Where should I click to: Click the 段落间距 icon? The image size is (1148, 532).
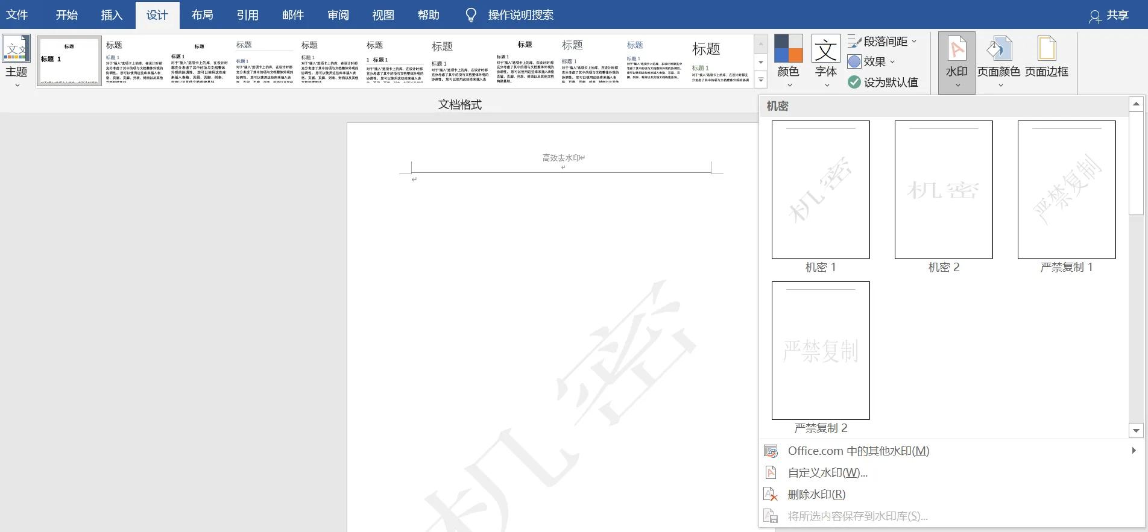point(854,42)
